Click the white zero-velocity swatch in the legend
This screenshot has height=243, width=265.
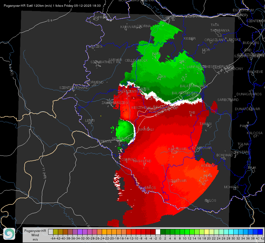click(x=158, y=232)
